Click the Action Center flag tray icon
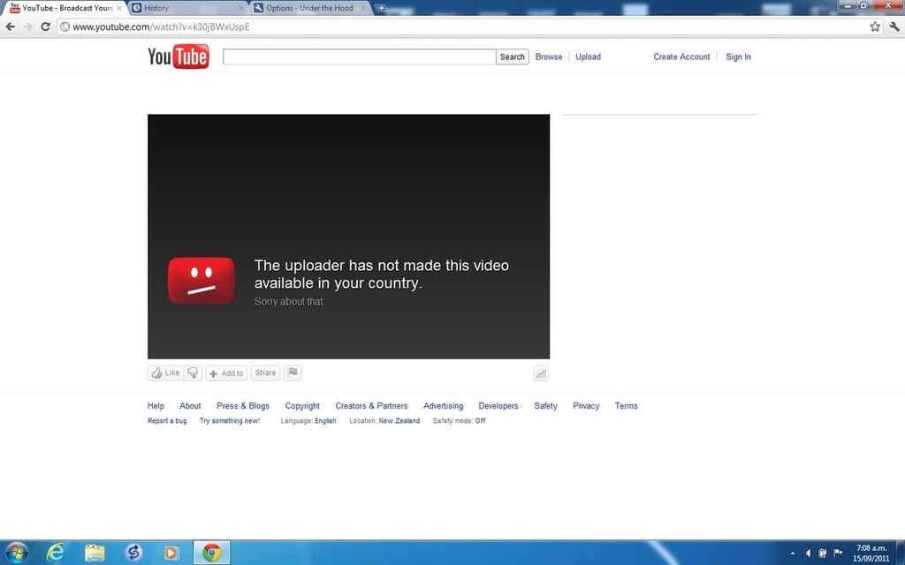 [838, 553]
